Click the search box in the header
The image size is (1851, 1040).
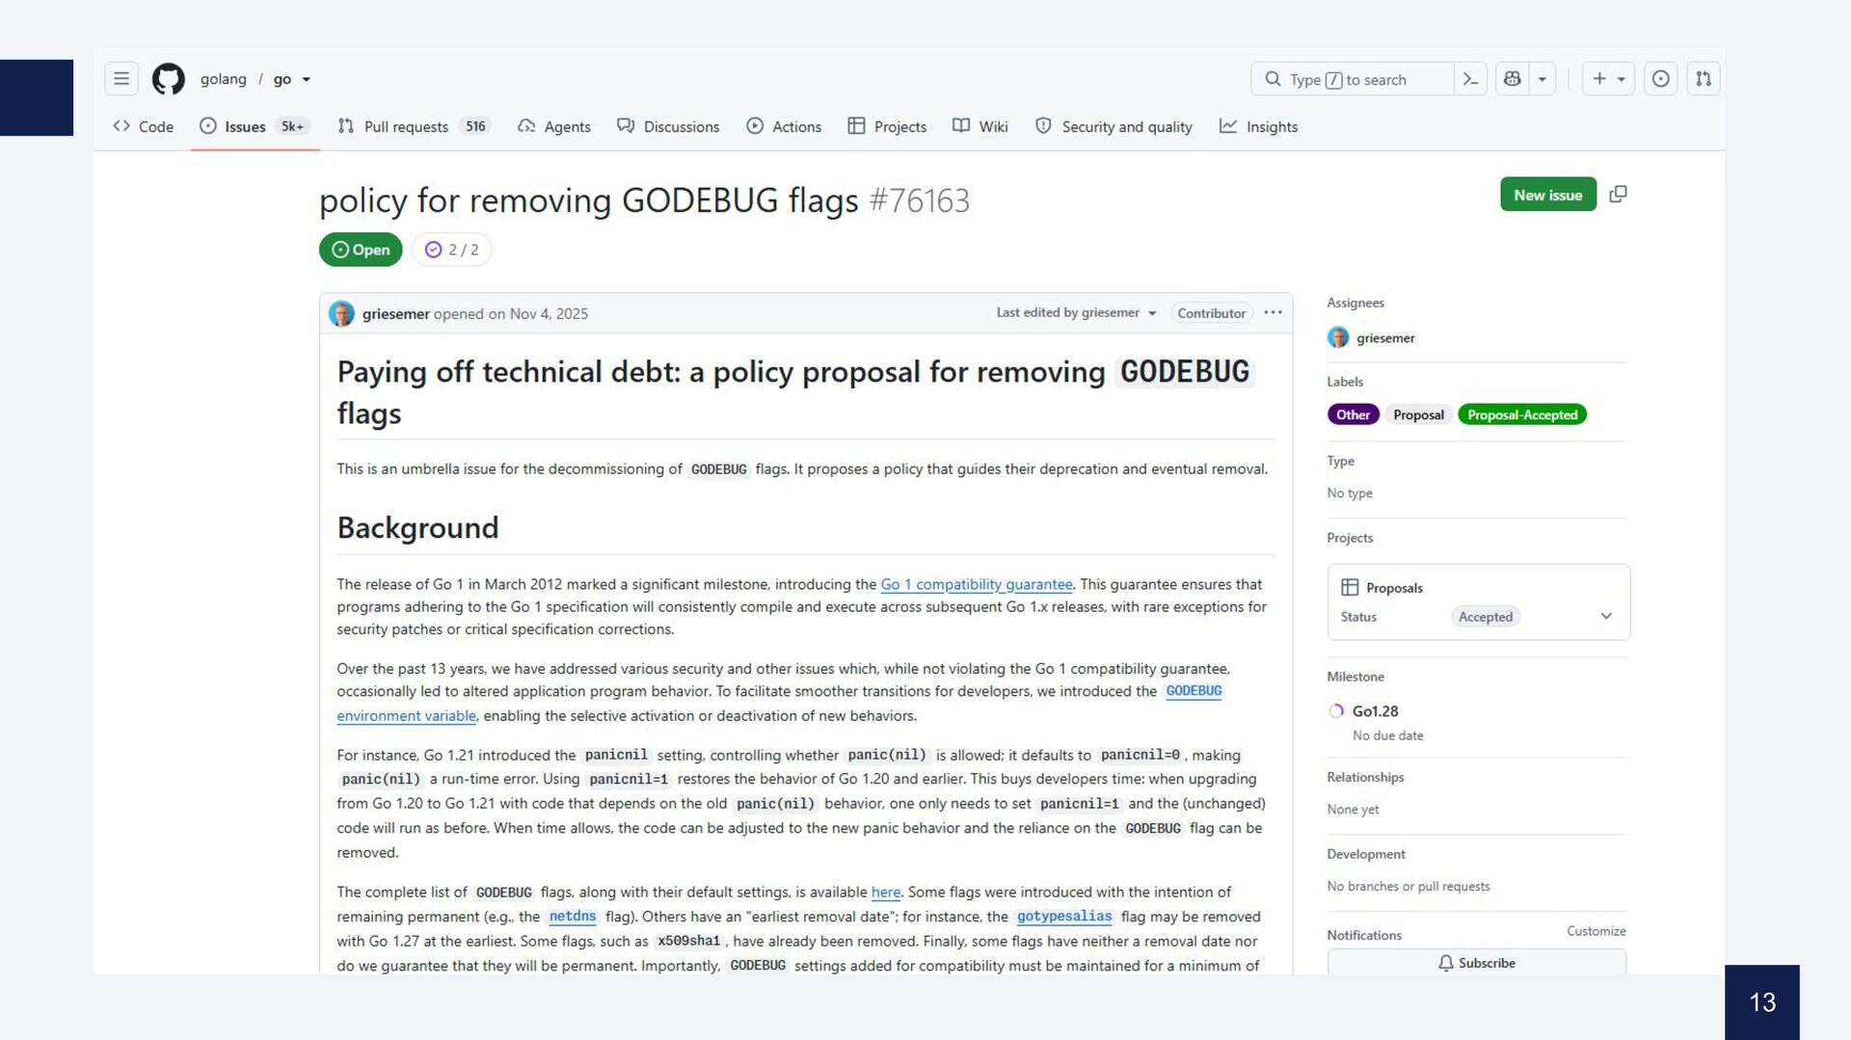1353,79
